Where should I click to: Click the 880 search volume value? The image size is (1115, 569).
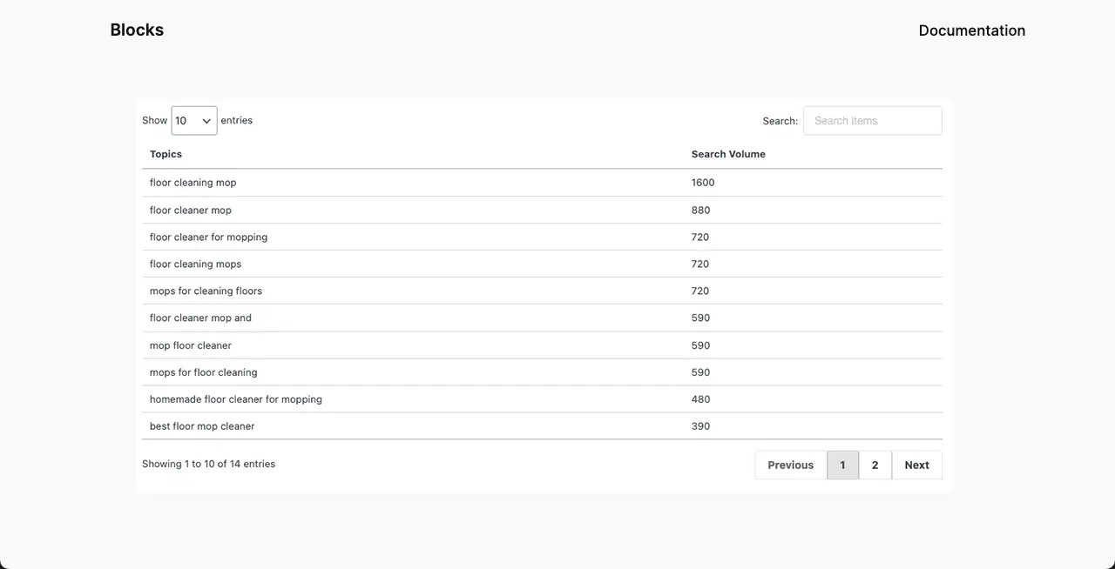tap(701, 210)
